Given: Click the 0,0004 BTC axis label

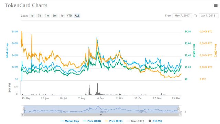Looking at the screenshot, I should point(206,55).
